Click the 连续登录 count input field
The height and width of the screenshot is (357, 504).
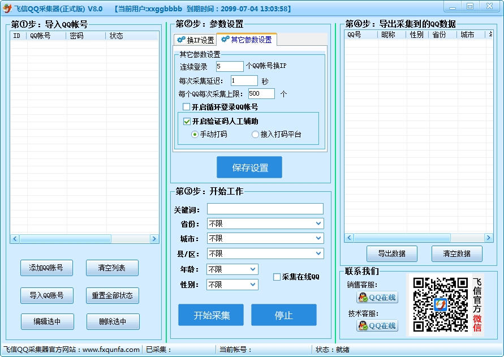230,66
